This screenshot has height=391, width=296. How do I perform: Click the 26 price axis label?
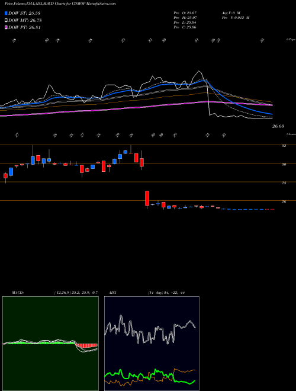(x=284, y=202)
